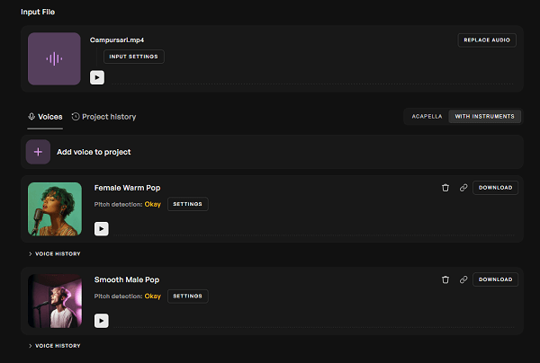Expand Voice History under Smooth Male Pop
The image size is (540, 363).
click(54, 346)
